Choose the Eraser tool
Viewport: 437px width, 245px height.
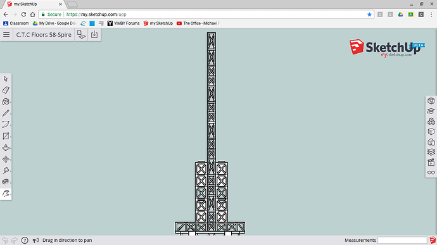[x=6, y=90]
